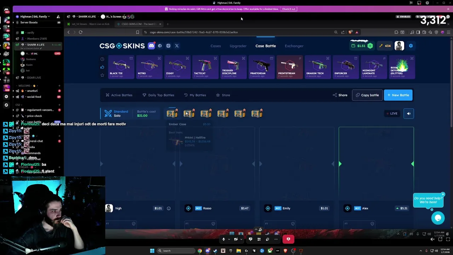The height and width of the screenshot is (255, 453).
Task: Open the Facebook social icon
Action: coord(160,46)
